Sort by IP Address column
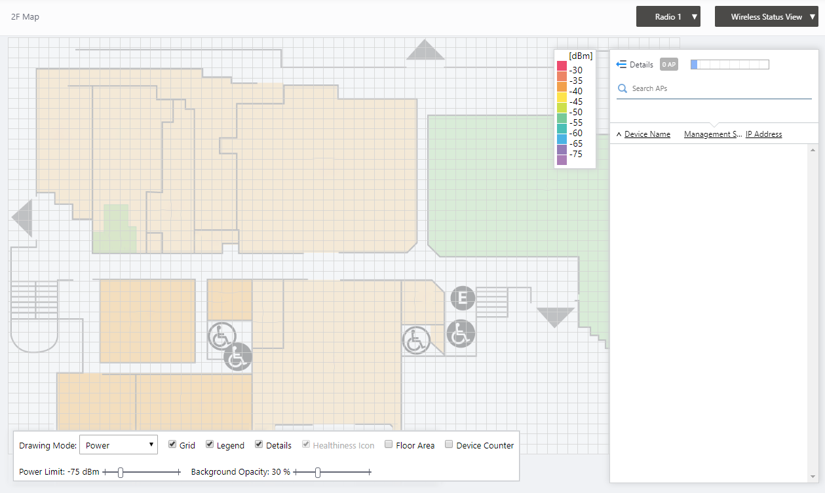This screenshot has width=825, height=493. [763, 134]
